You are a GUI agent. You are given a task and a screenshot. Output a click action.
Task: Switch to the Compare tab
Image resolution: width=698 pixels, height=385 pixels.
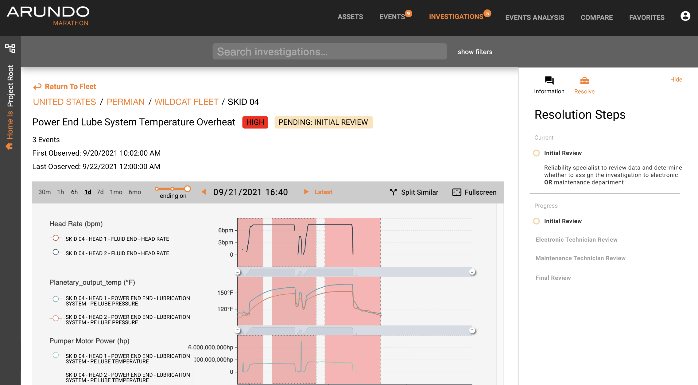click(x=596, y=17)
